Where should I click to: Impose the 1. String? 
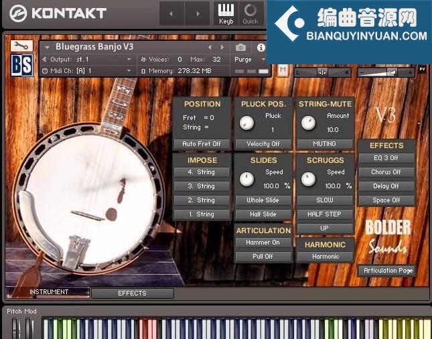[202, 214]
